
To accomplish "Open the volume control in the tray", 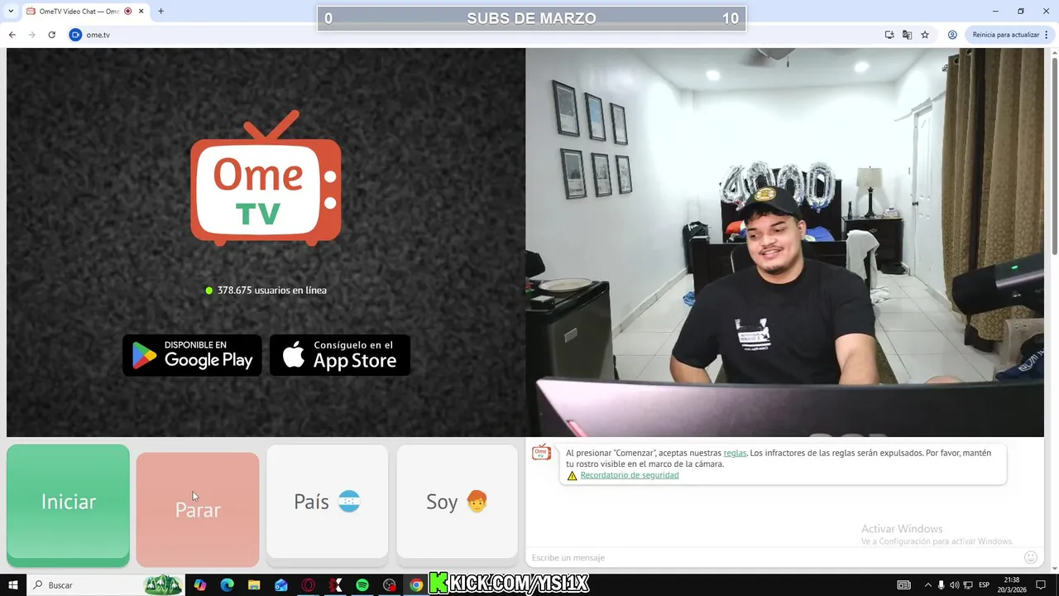I will tap(955, 585).
